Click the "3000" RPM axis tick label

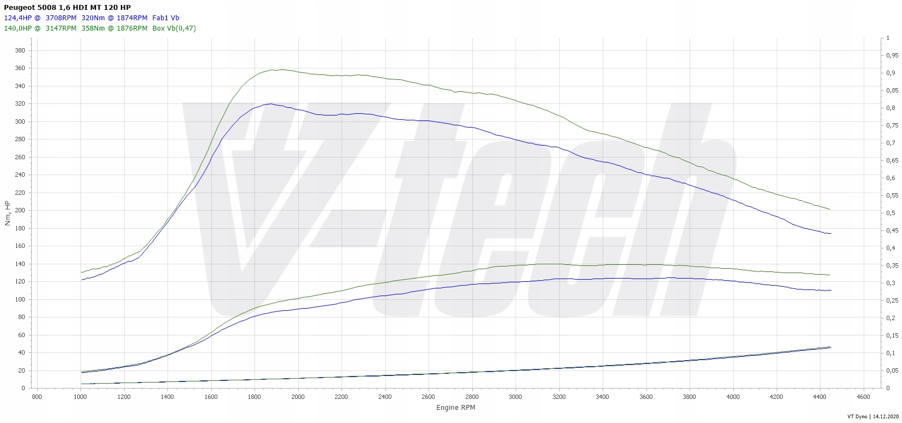(x=515, y=396)
